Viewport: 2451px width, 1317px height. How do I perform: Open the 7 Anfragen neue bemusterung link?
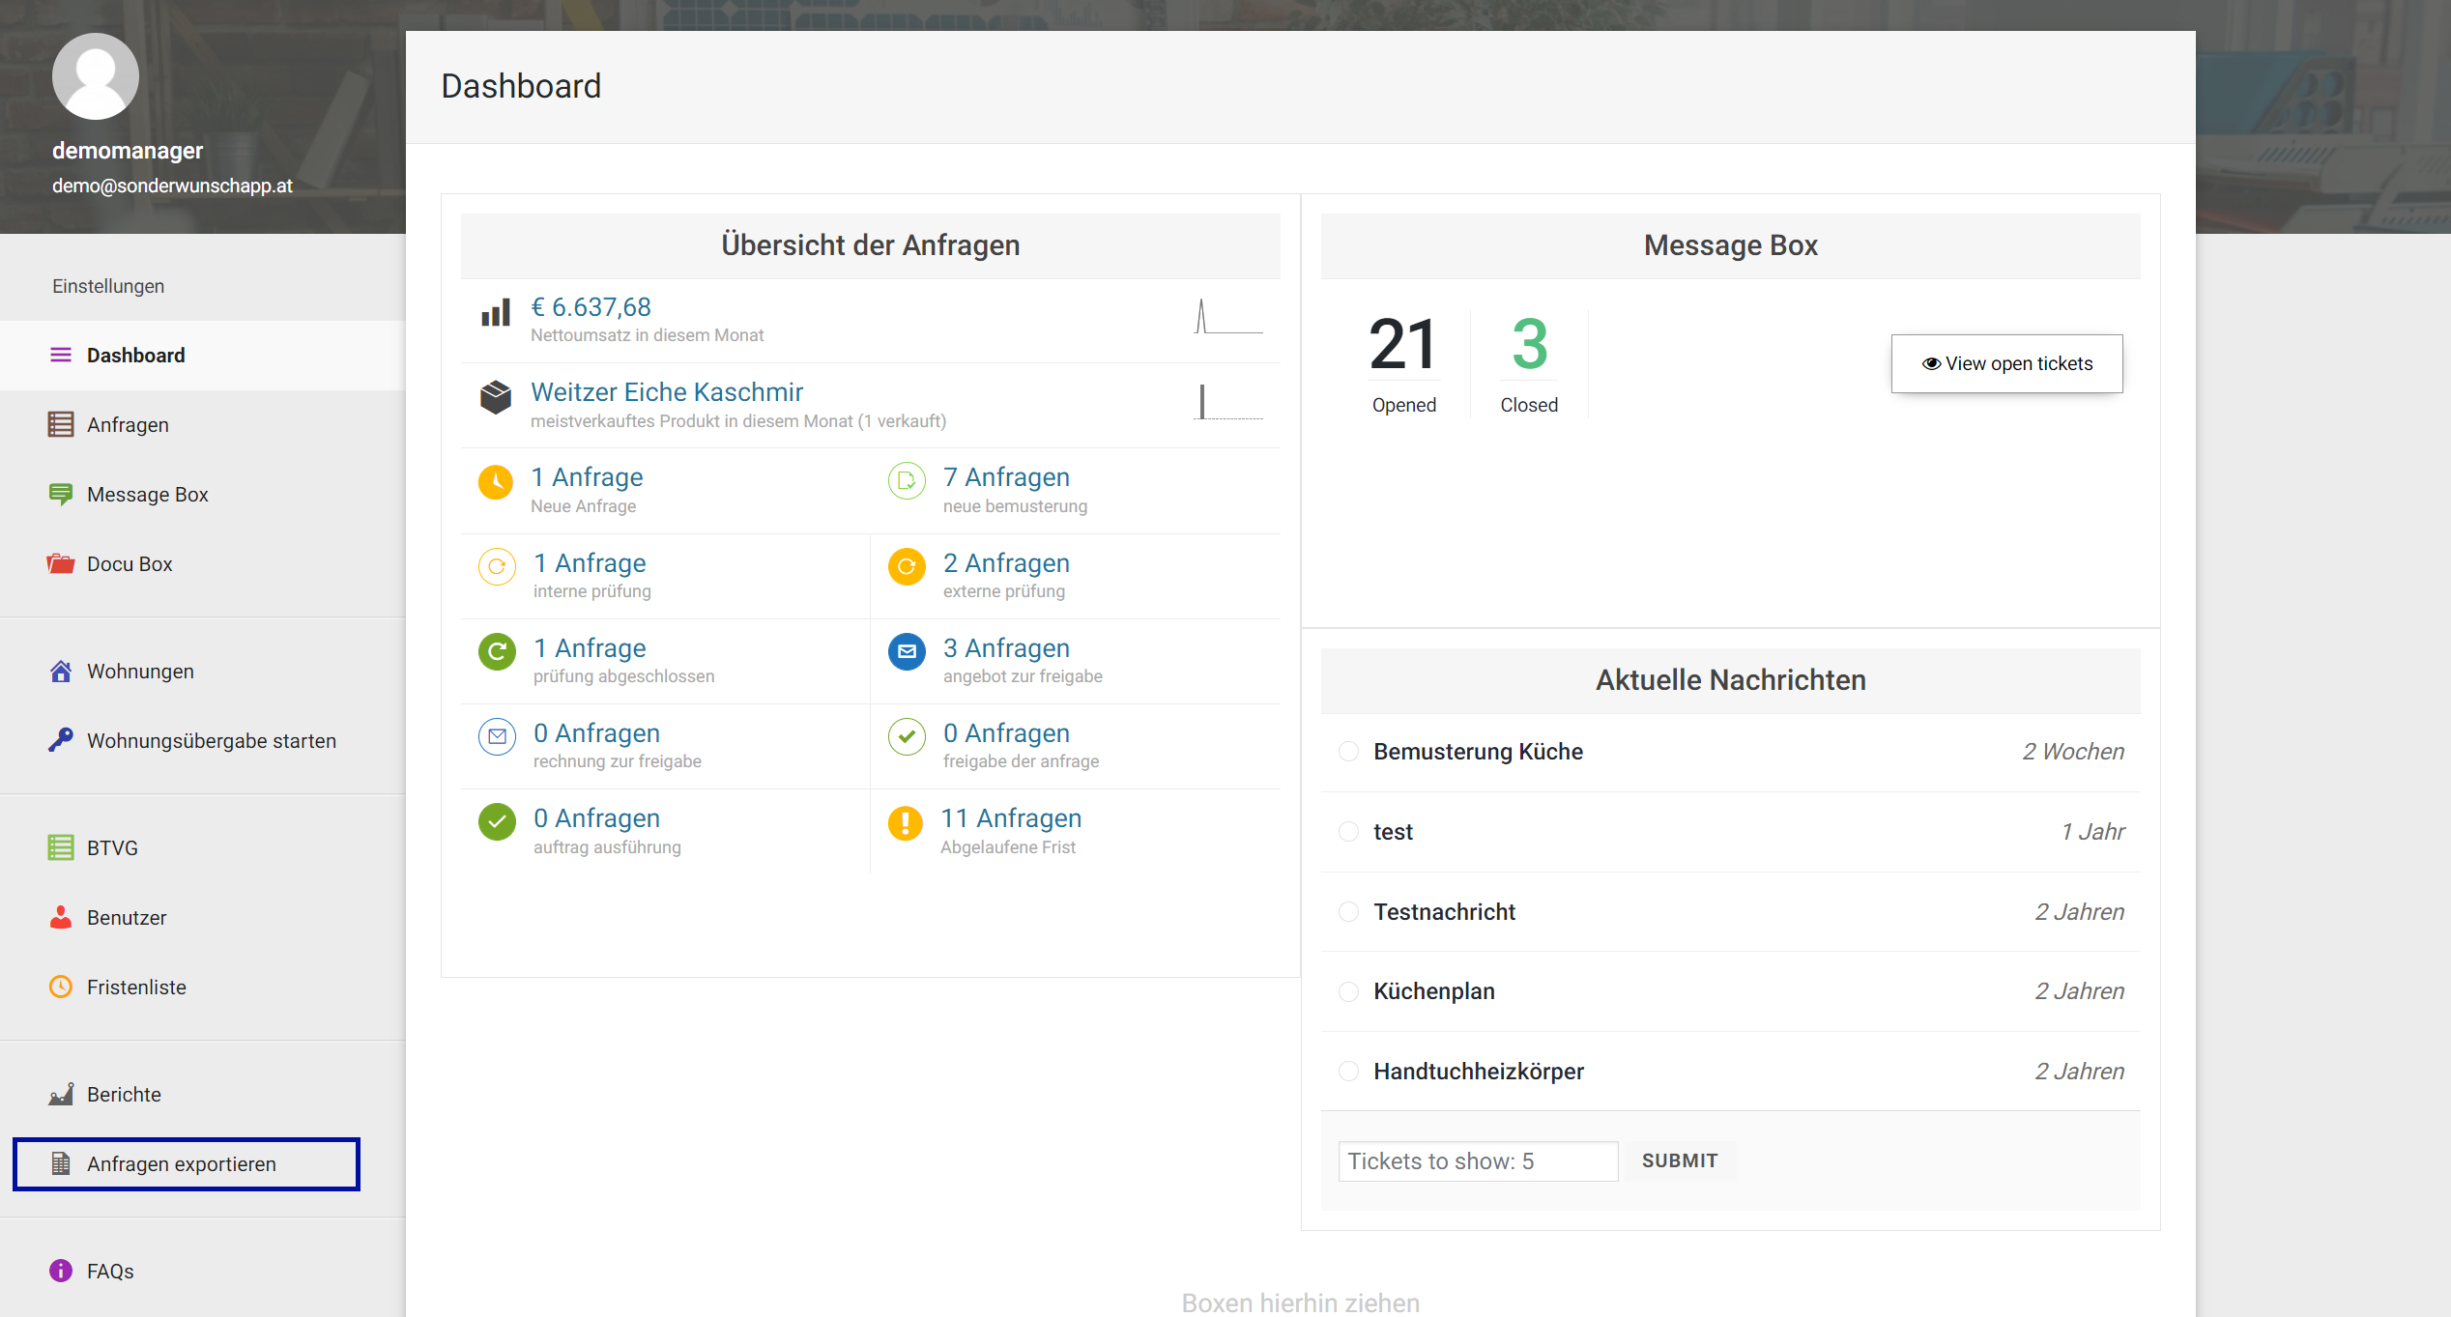1006,477
